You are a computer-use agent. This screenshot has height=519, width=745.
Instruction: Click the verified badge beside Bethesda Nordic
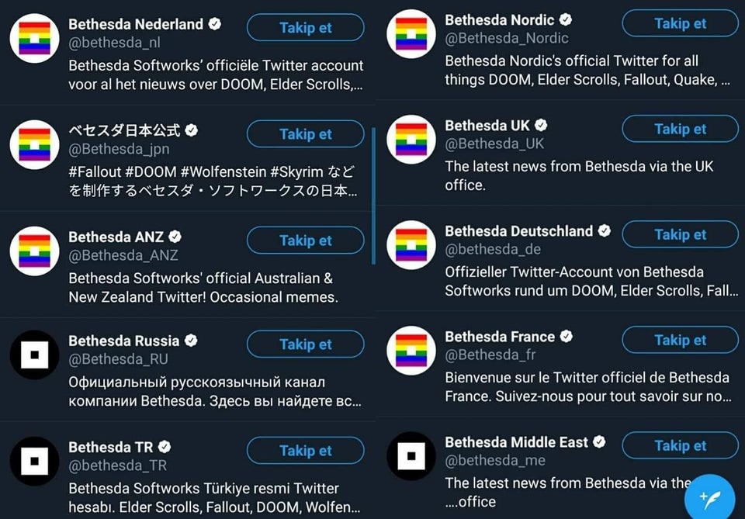(x=566, y=19)
